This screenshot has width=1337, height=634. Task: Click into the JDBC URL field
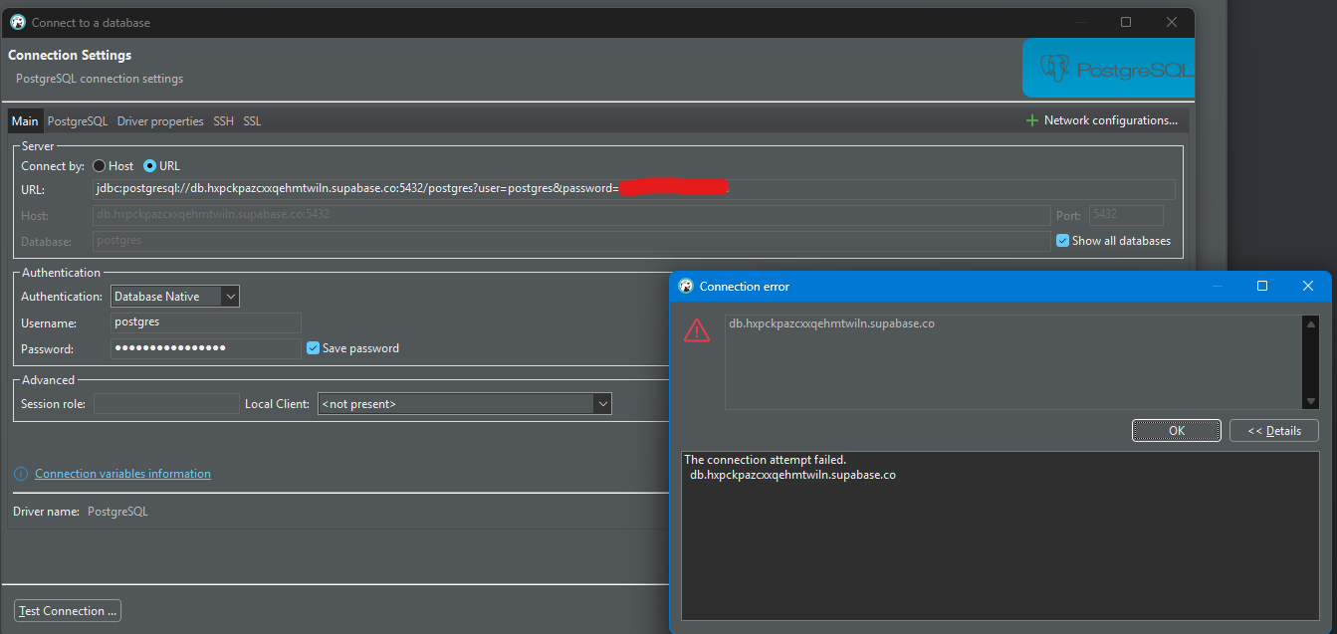click(x=633, y=189)
